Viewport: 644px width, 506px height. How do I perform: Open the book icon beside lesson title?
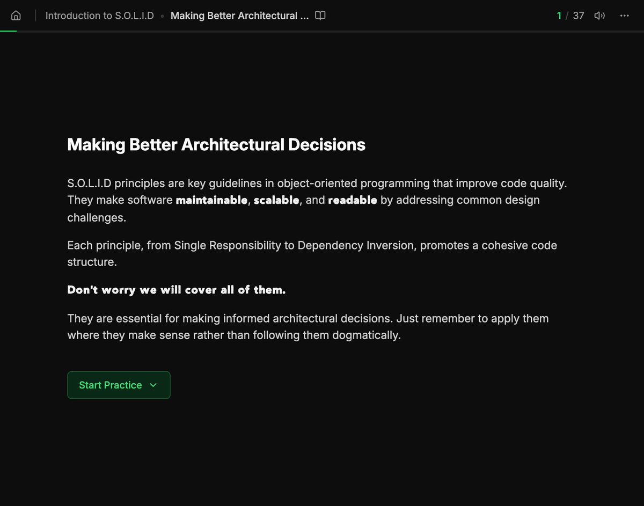(320, 16)
